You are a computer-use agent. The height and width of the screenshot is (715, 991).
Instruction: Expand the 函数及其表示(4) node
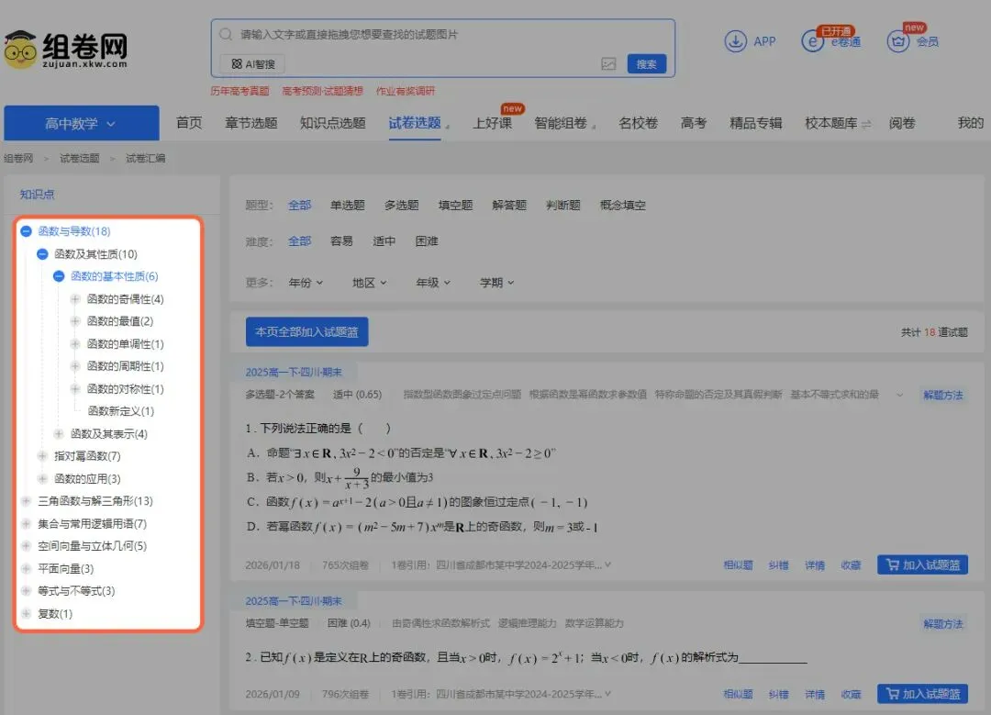click(x=59, y=433)
